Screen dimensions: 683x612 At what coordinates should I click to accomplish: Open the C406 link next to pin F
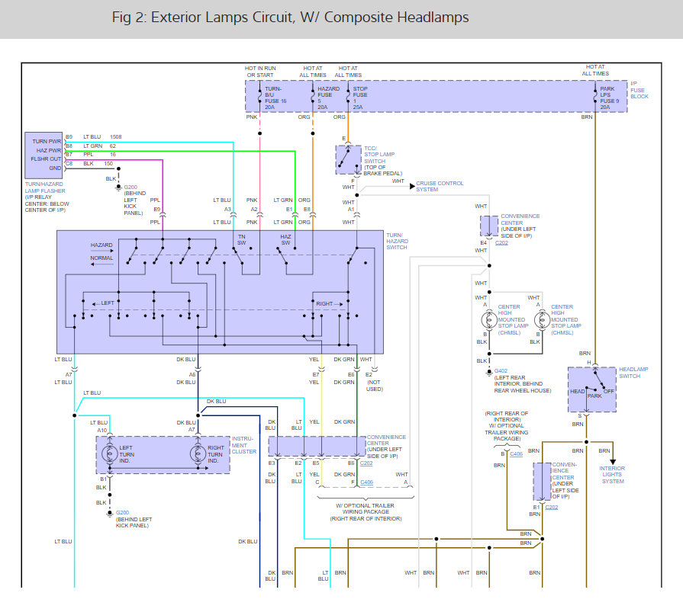tap(367, 482)
